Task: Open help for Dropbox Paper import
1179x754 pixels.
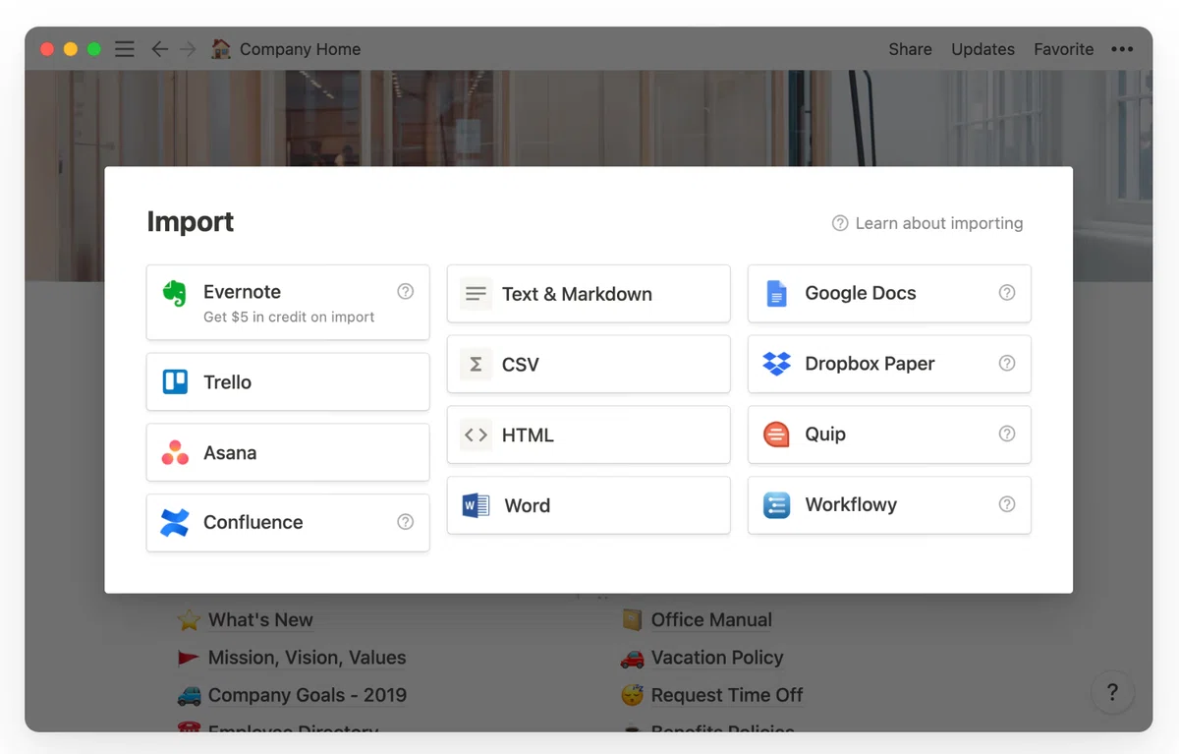Action: click(x=1006, y=363)
